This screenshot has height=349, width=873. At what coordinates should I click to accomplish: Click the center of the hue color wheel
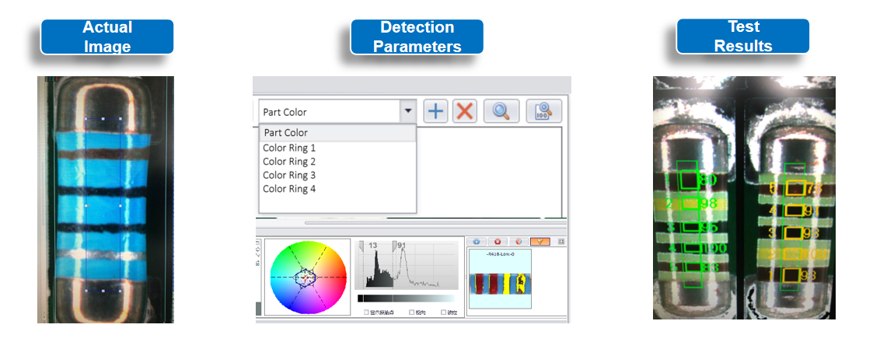coord(306,277)
